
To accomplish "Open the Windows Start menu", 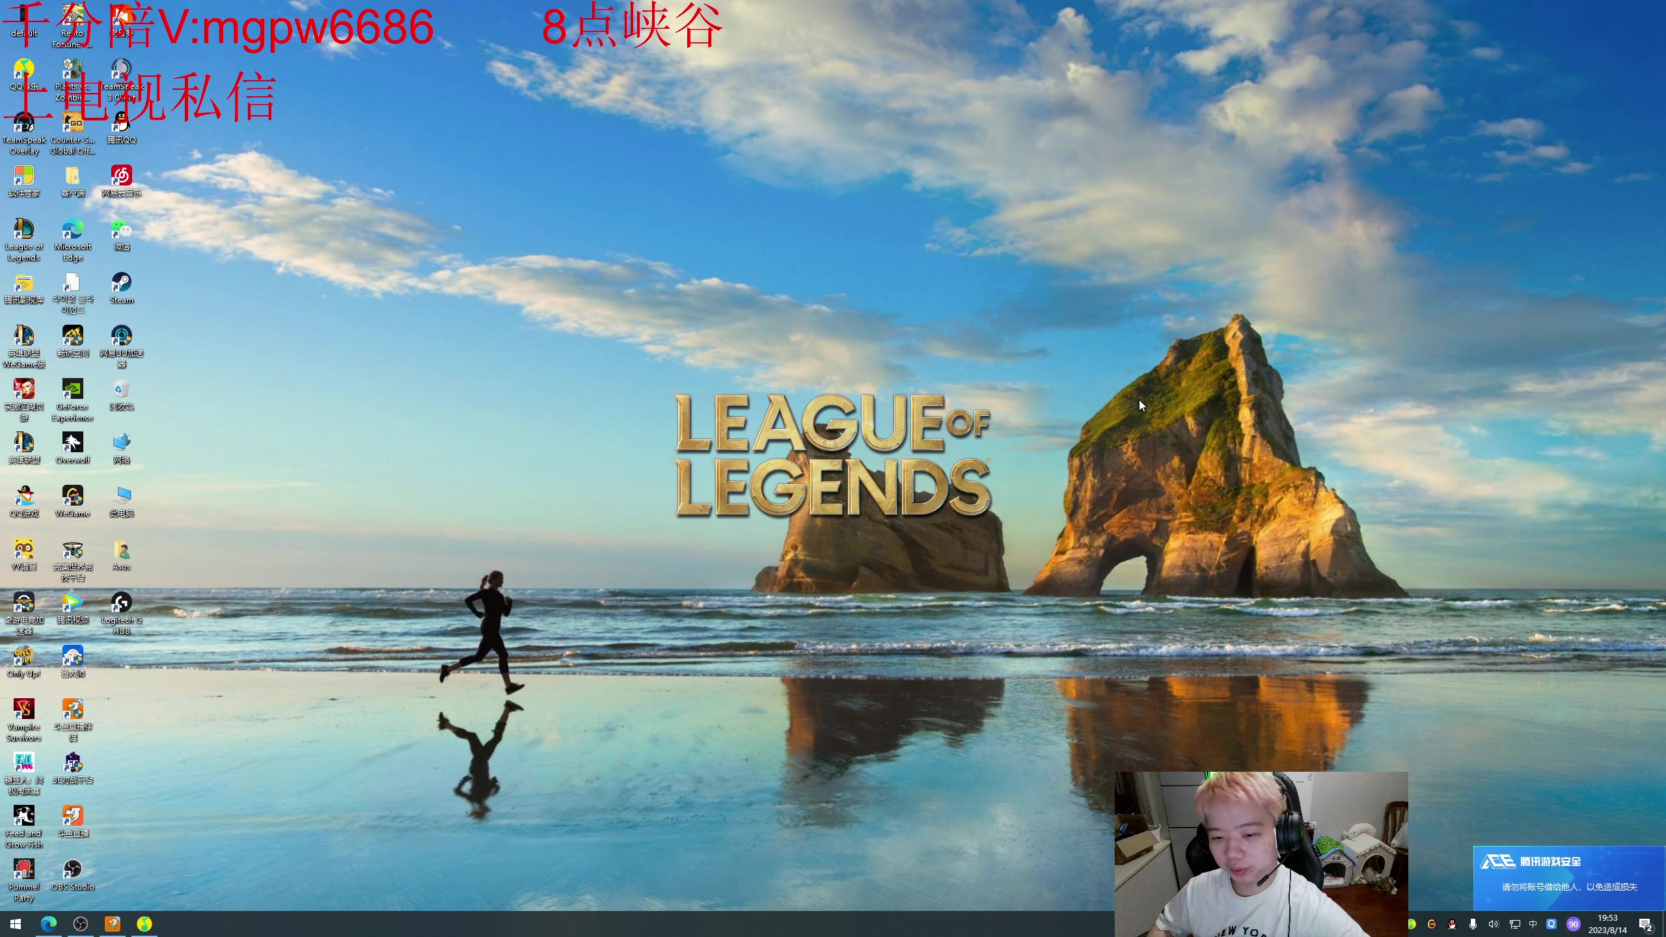I will [16, 924].
